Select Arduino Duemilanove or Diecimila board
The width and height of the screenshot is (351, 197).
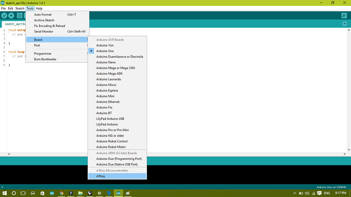[x=117, y=57]
